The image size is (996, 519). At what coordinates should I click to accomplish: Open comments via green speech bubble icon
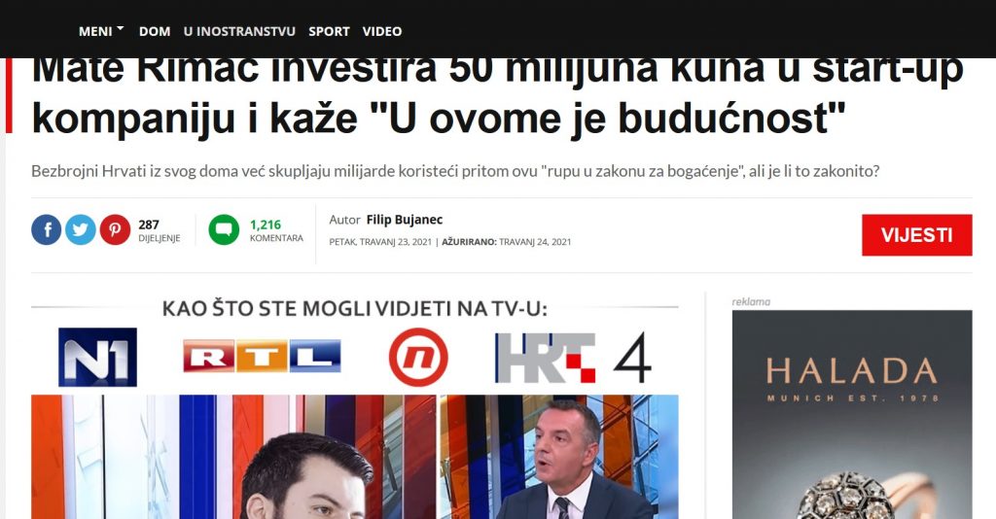coord(225,229)
